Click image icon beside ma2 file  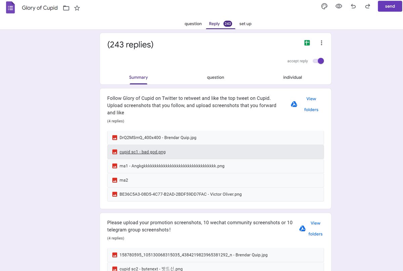pyautogui.click(x=115, y=180)
